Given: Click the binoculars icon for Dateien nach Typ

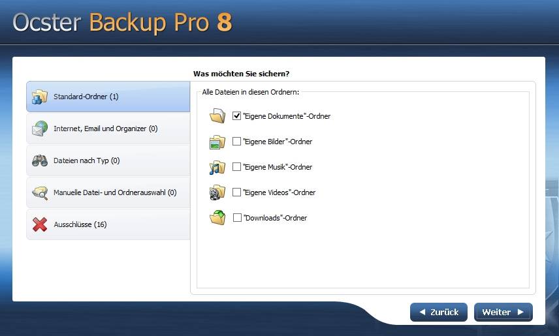Looking at the screenshot, I should (x=40, y=160).
